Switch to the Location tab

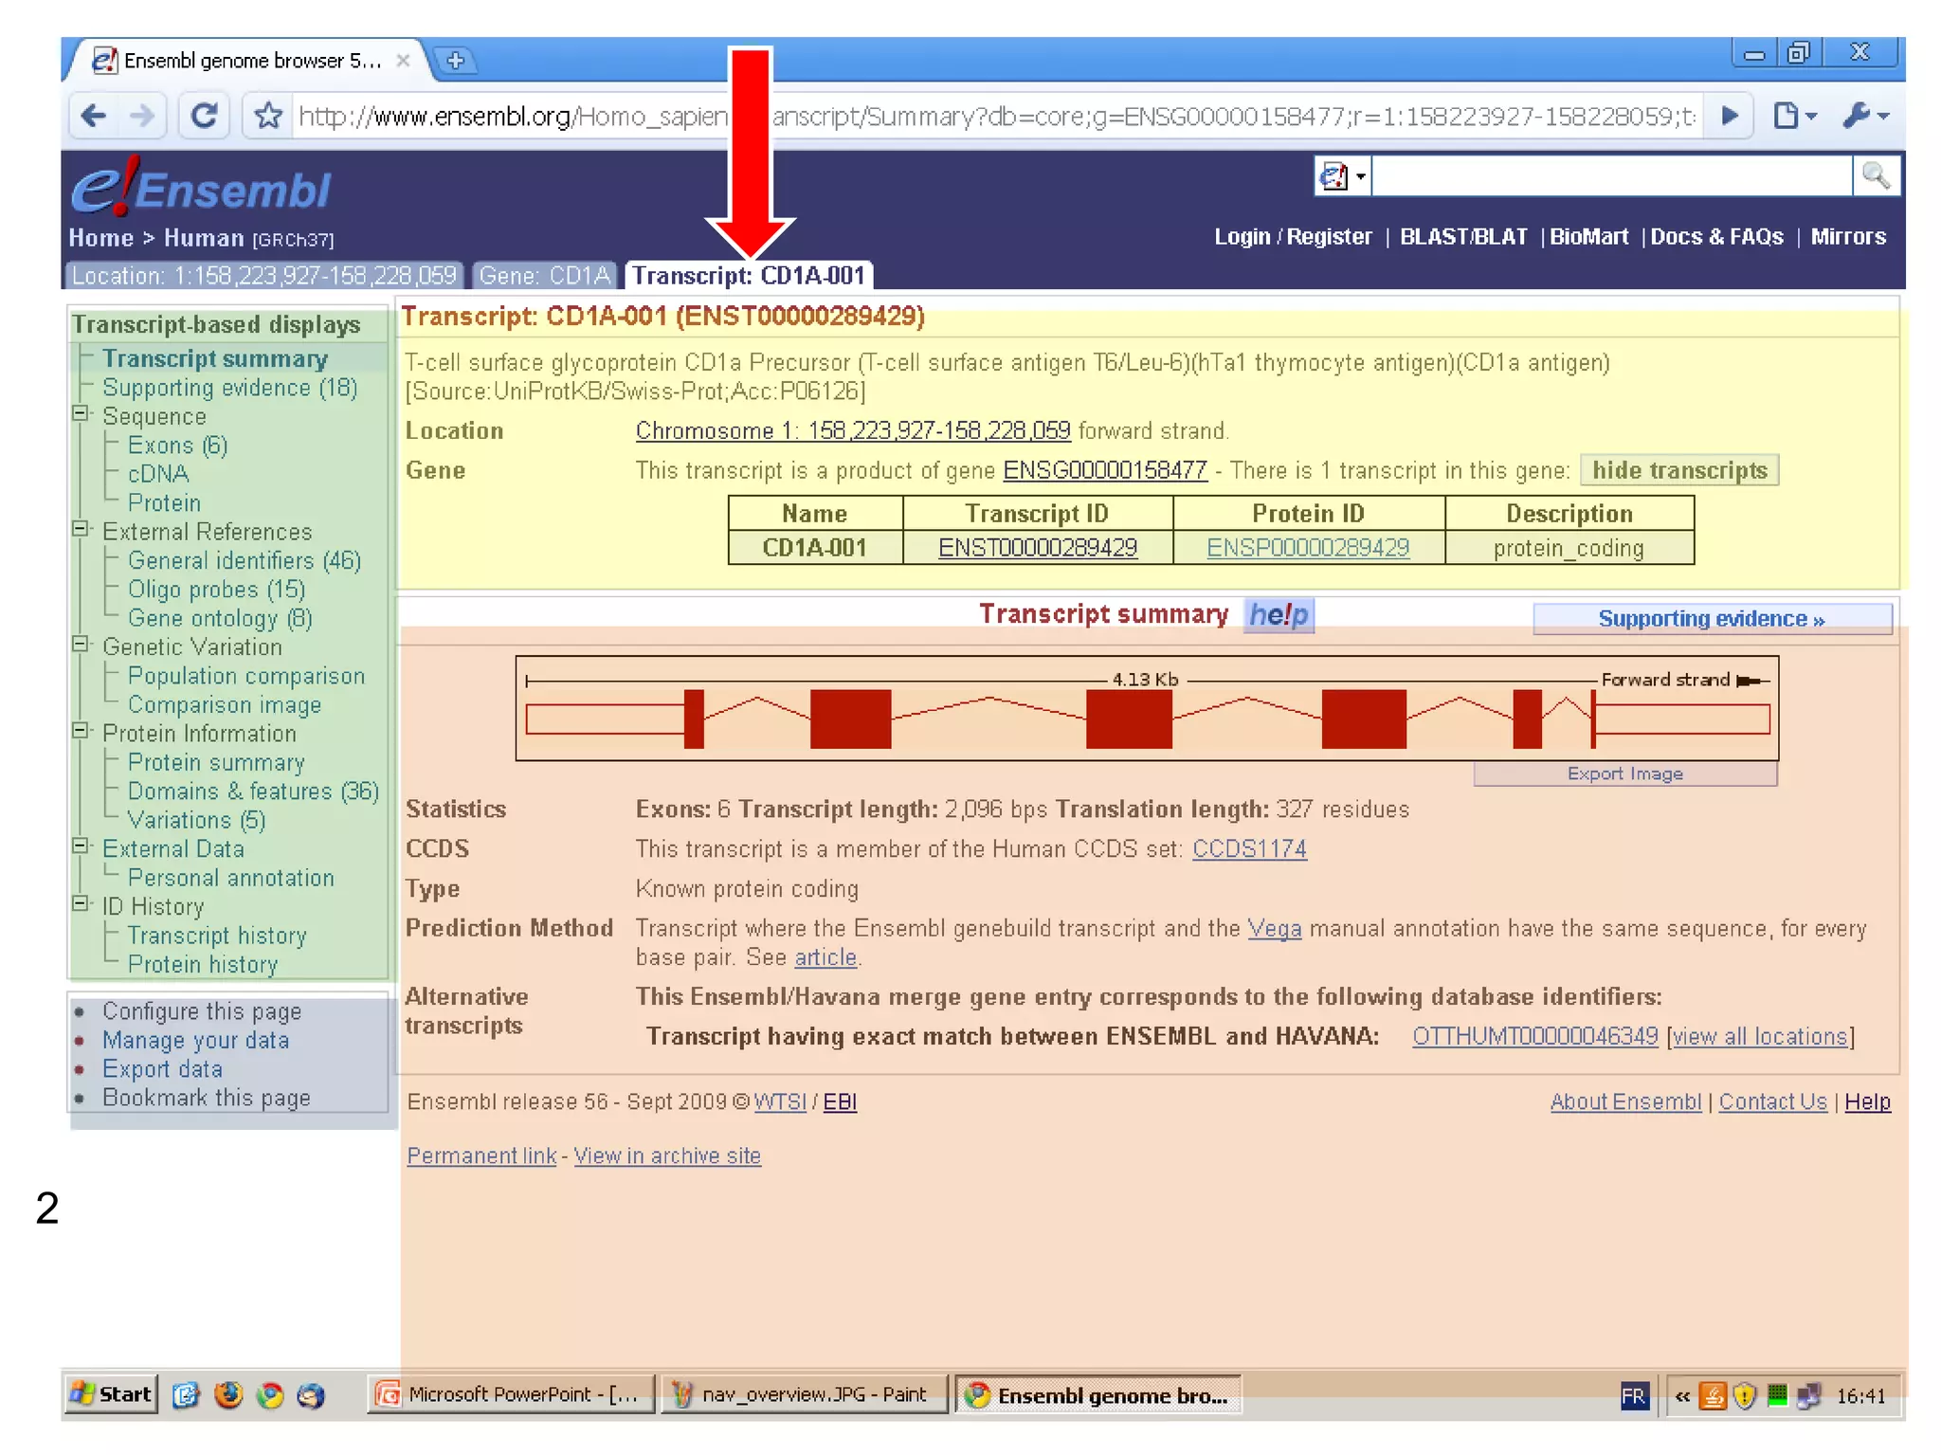click(263, 276)
